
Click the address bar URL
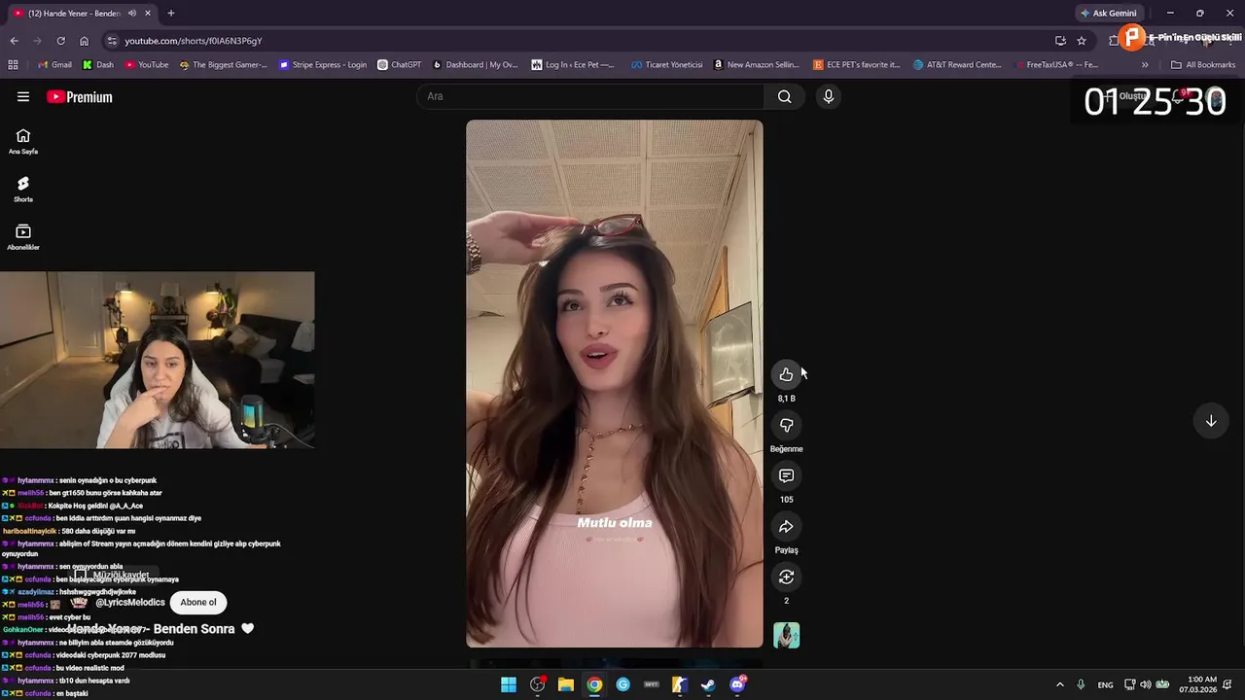click(x=194, y=41)
